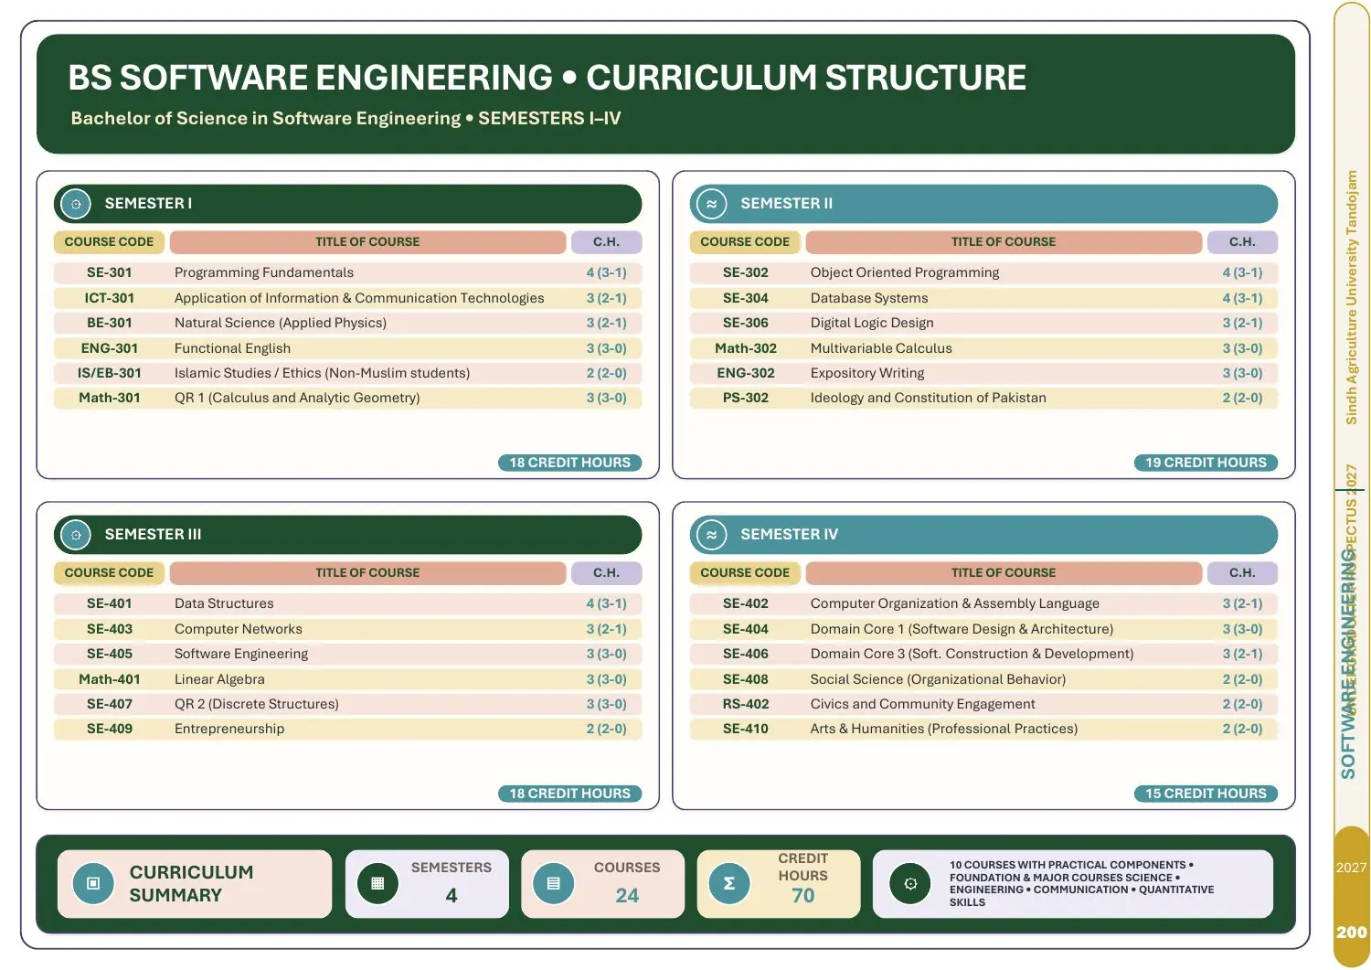
Task: Click the Semester III 18 Credit Hours badge
Action: pyautogui.click(x=570, y=794)
